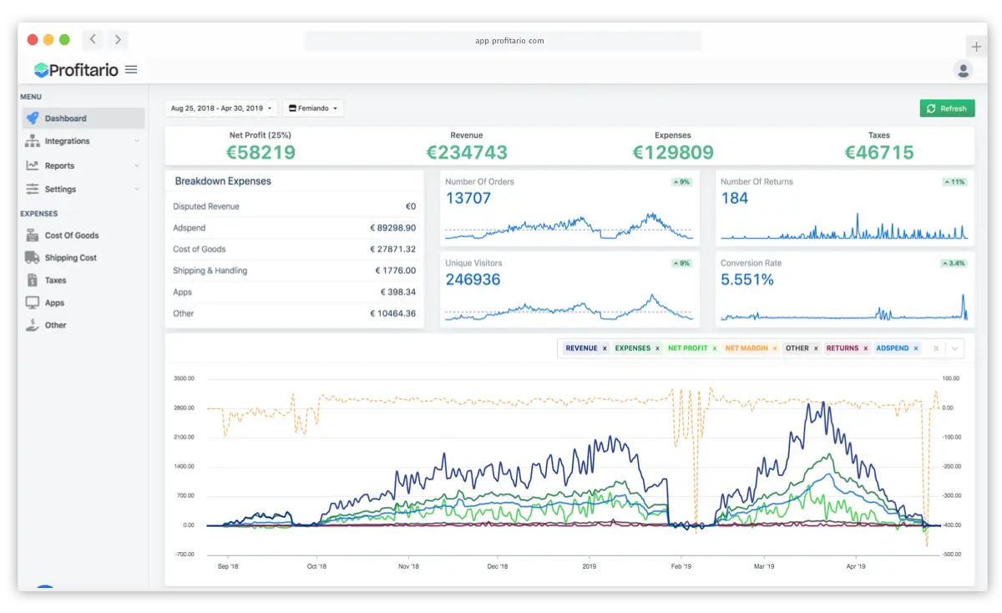Remove the REVENUE series from the chart
Viewport: 1002px width, 613px height.
[x=603, y=347]
